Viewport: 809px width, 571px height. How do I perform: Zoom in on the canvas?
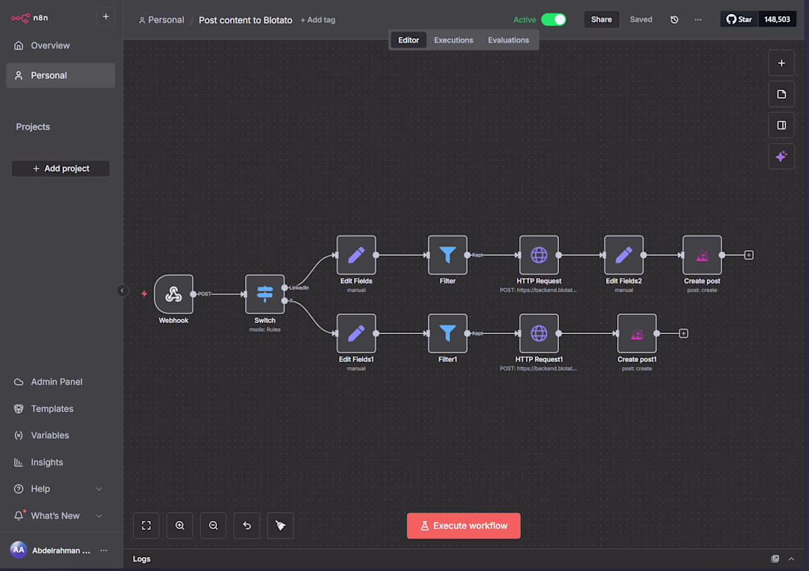tap(179, 525)
